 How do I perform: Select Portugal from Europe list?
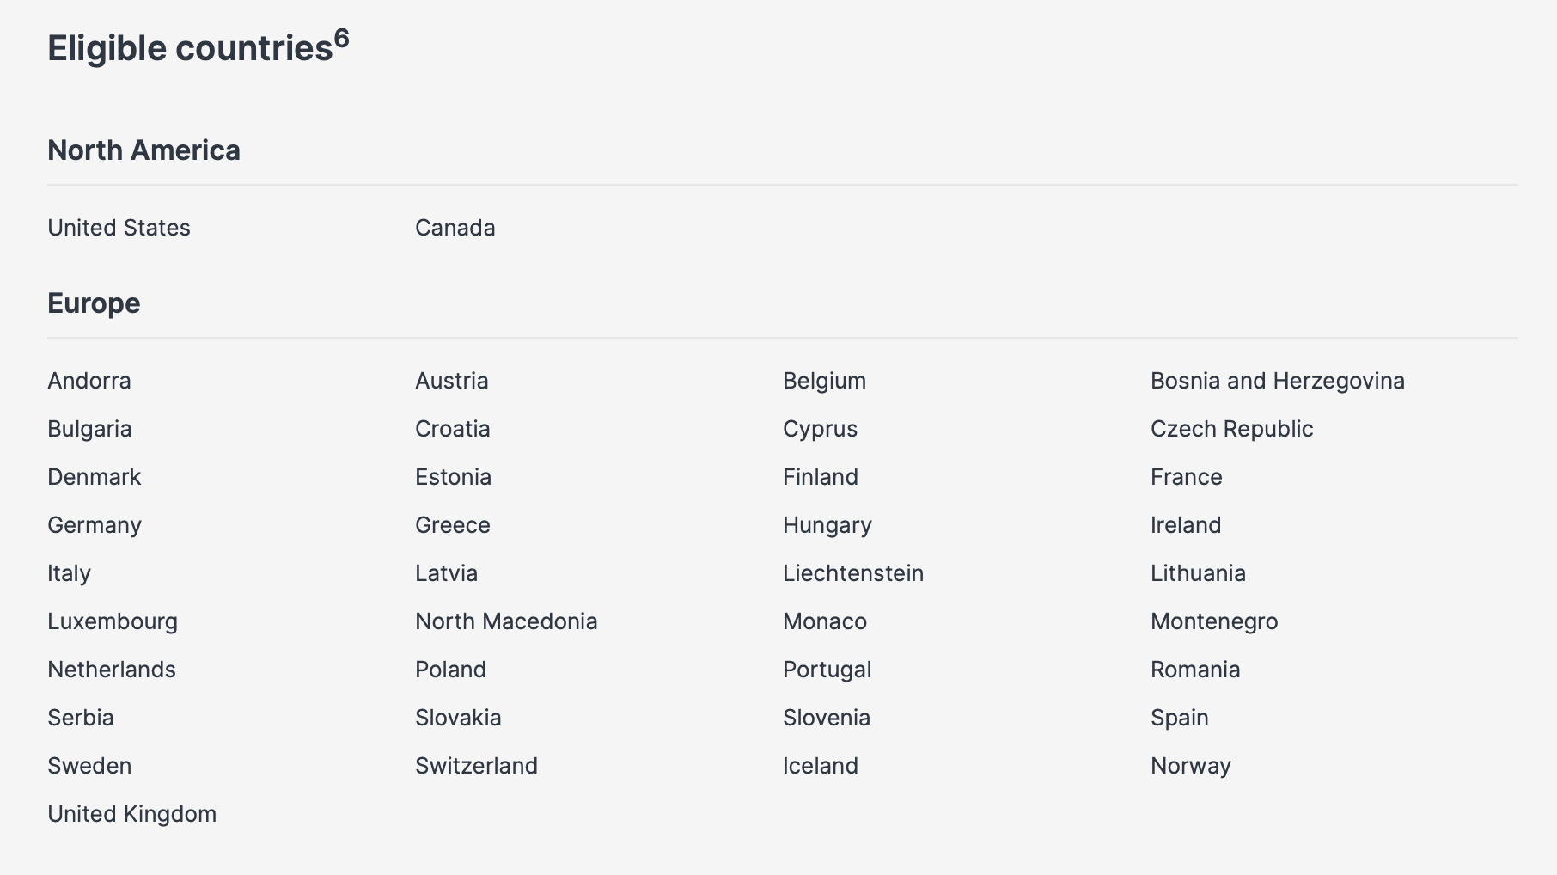tap(827, 670)
